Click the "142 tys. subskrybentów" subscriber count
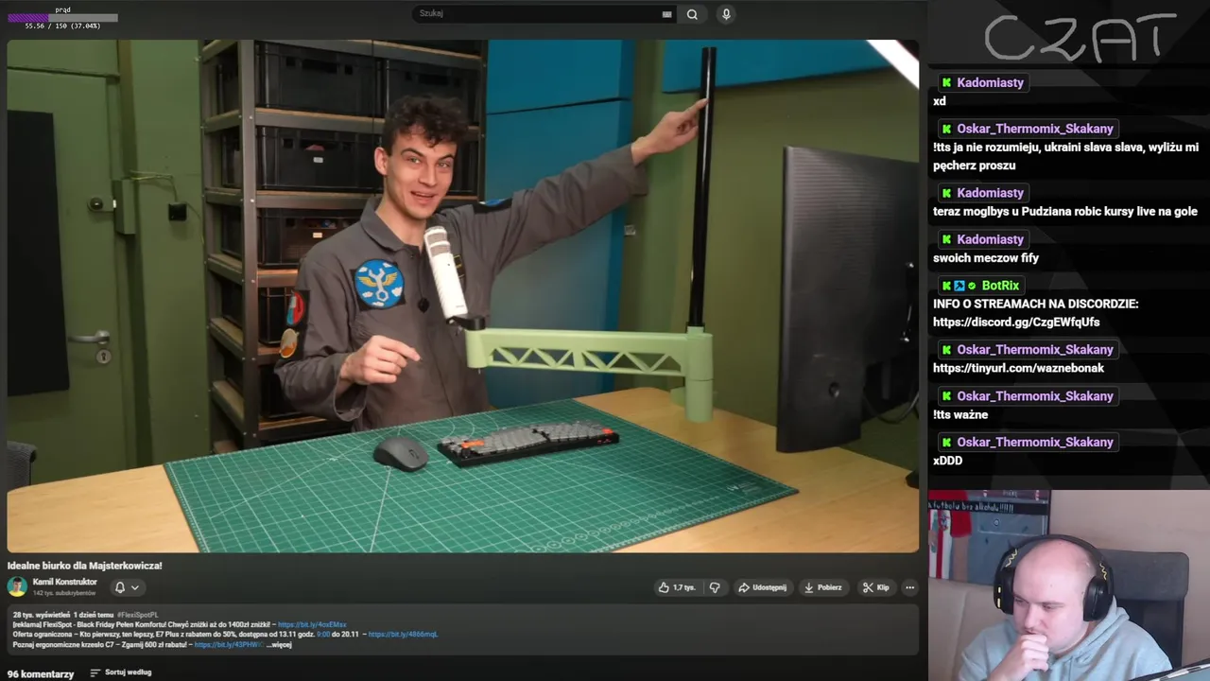The width and height of the screenshot is (1210, 681). pos(64,593)
